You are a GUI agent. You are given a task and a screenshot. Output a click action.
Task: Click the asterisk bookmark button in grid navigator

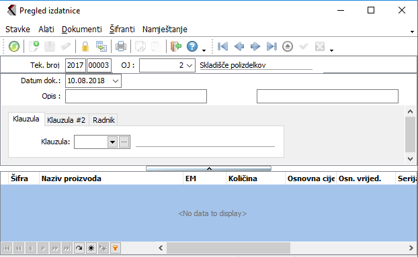91,248
